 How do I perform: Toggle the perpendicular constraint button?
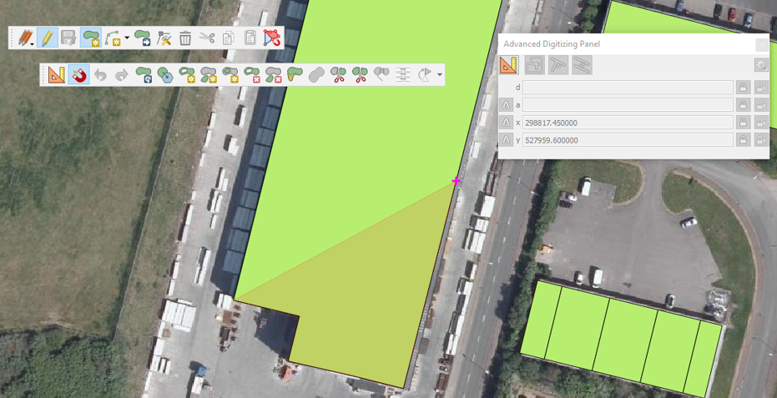click(x=558, y=65)
